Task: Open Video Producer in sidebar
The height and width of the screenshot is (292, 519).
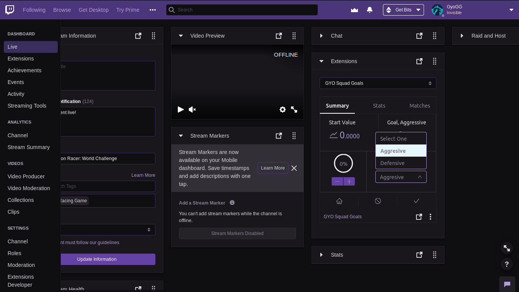Action: (x=26, y=176)
